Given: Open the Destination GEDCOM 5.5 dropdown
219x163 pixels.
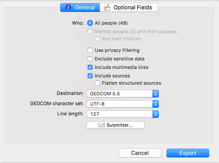Looking at the screenshot, I should pos(123,94).
